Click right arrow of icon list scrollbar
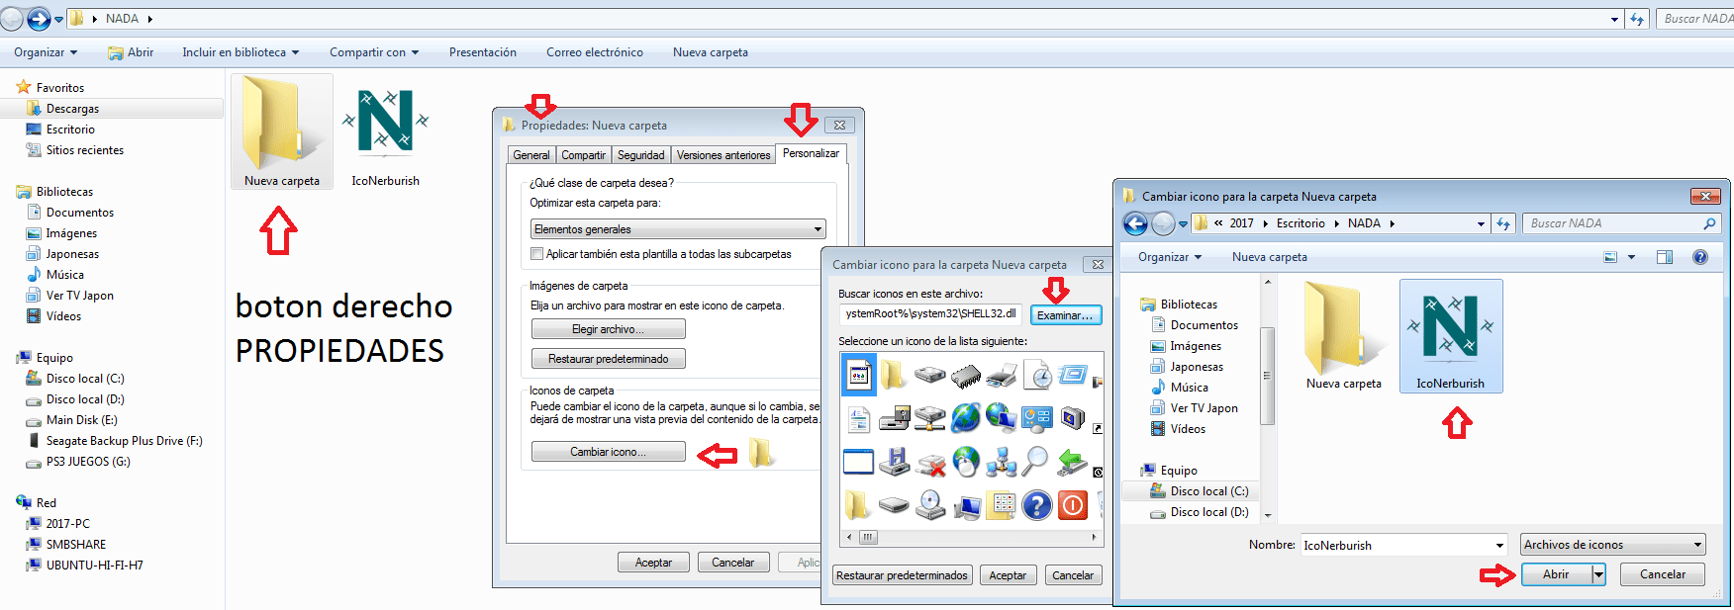The width and height of the screenshot is (1734, 610). tap(1094, 537)
